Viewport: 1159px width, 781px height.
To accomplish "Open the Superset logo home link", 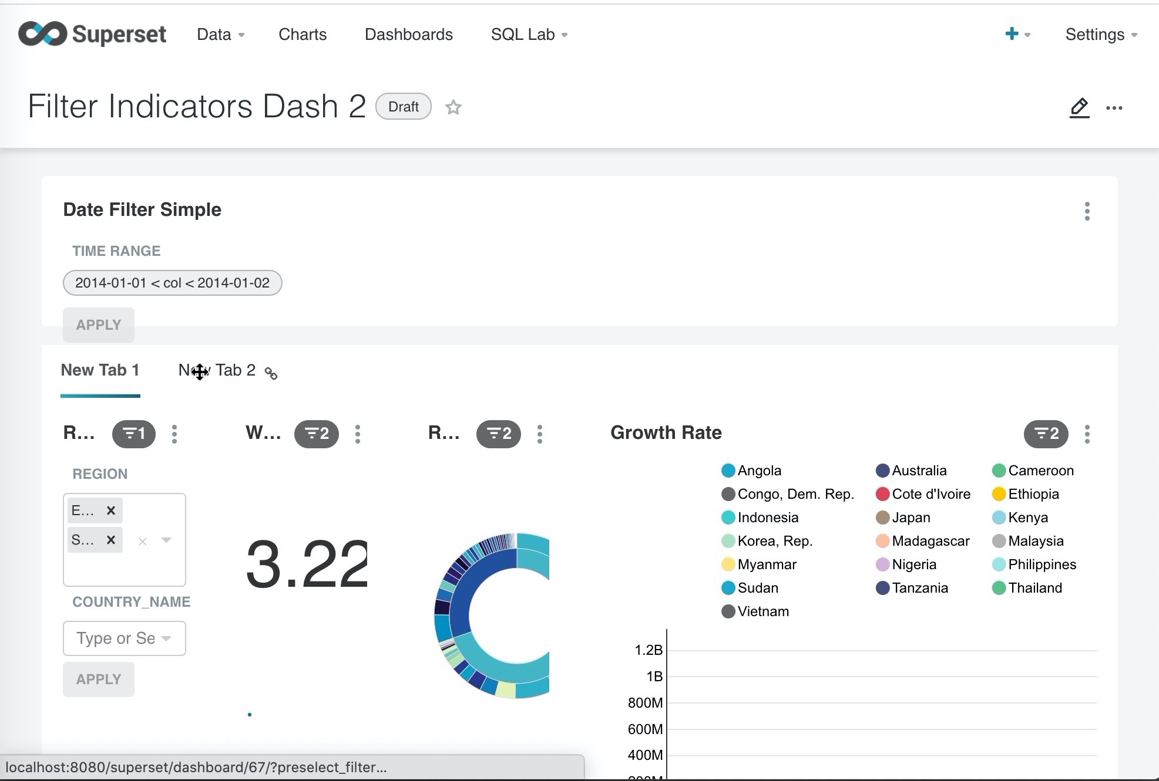I will (x=92, y=34).
